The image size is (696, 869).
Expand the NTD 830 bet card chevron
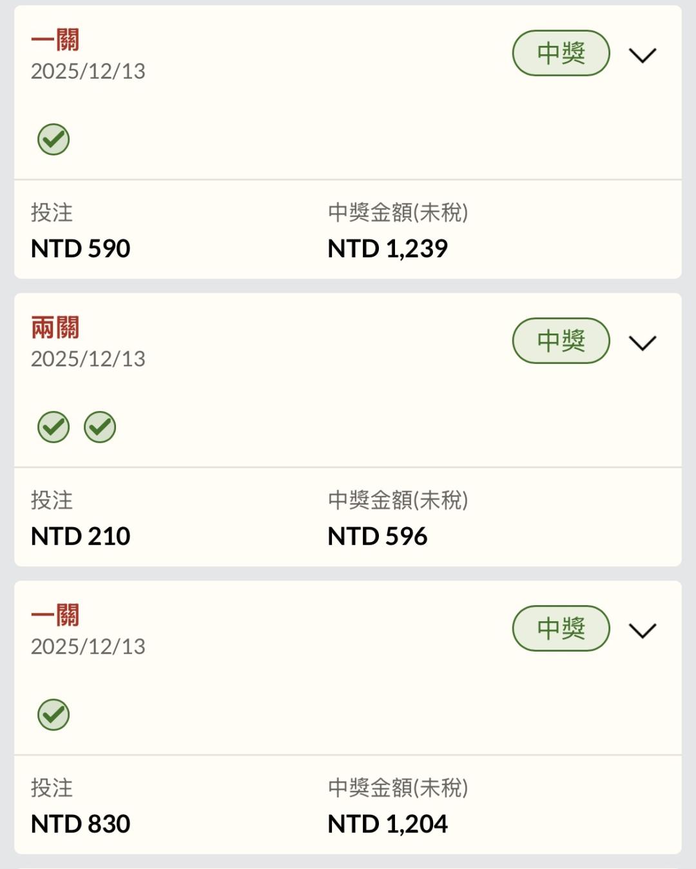(x=643, y=631)
